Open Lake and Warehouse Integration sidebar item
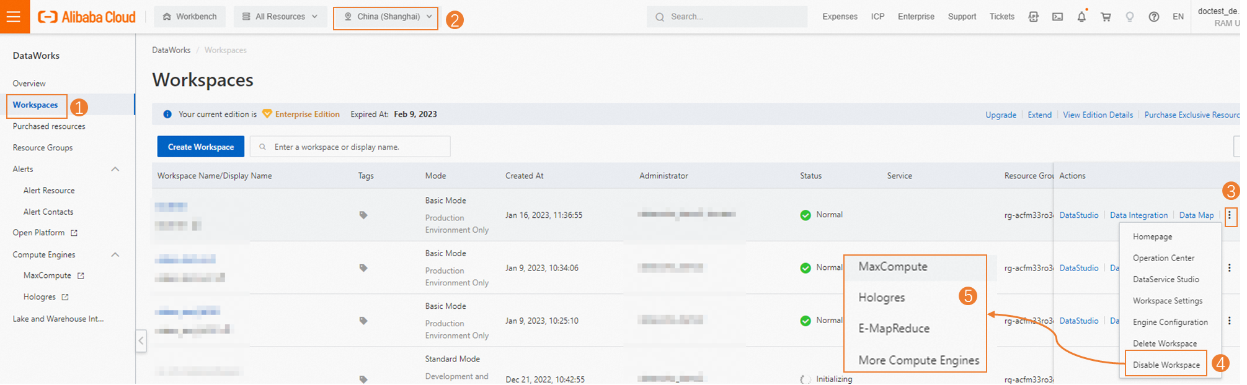1247x385 pixels. click(x=58, y=319)
